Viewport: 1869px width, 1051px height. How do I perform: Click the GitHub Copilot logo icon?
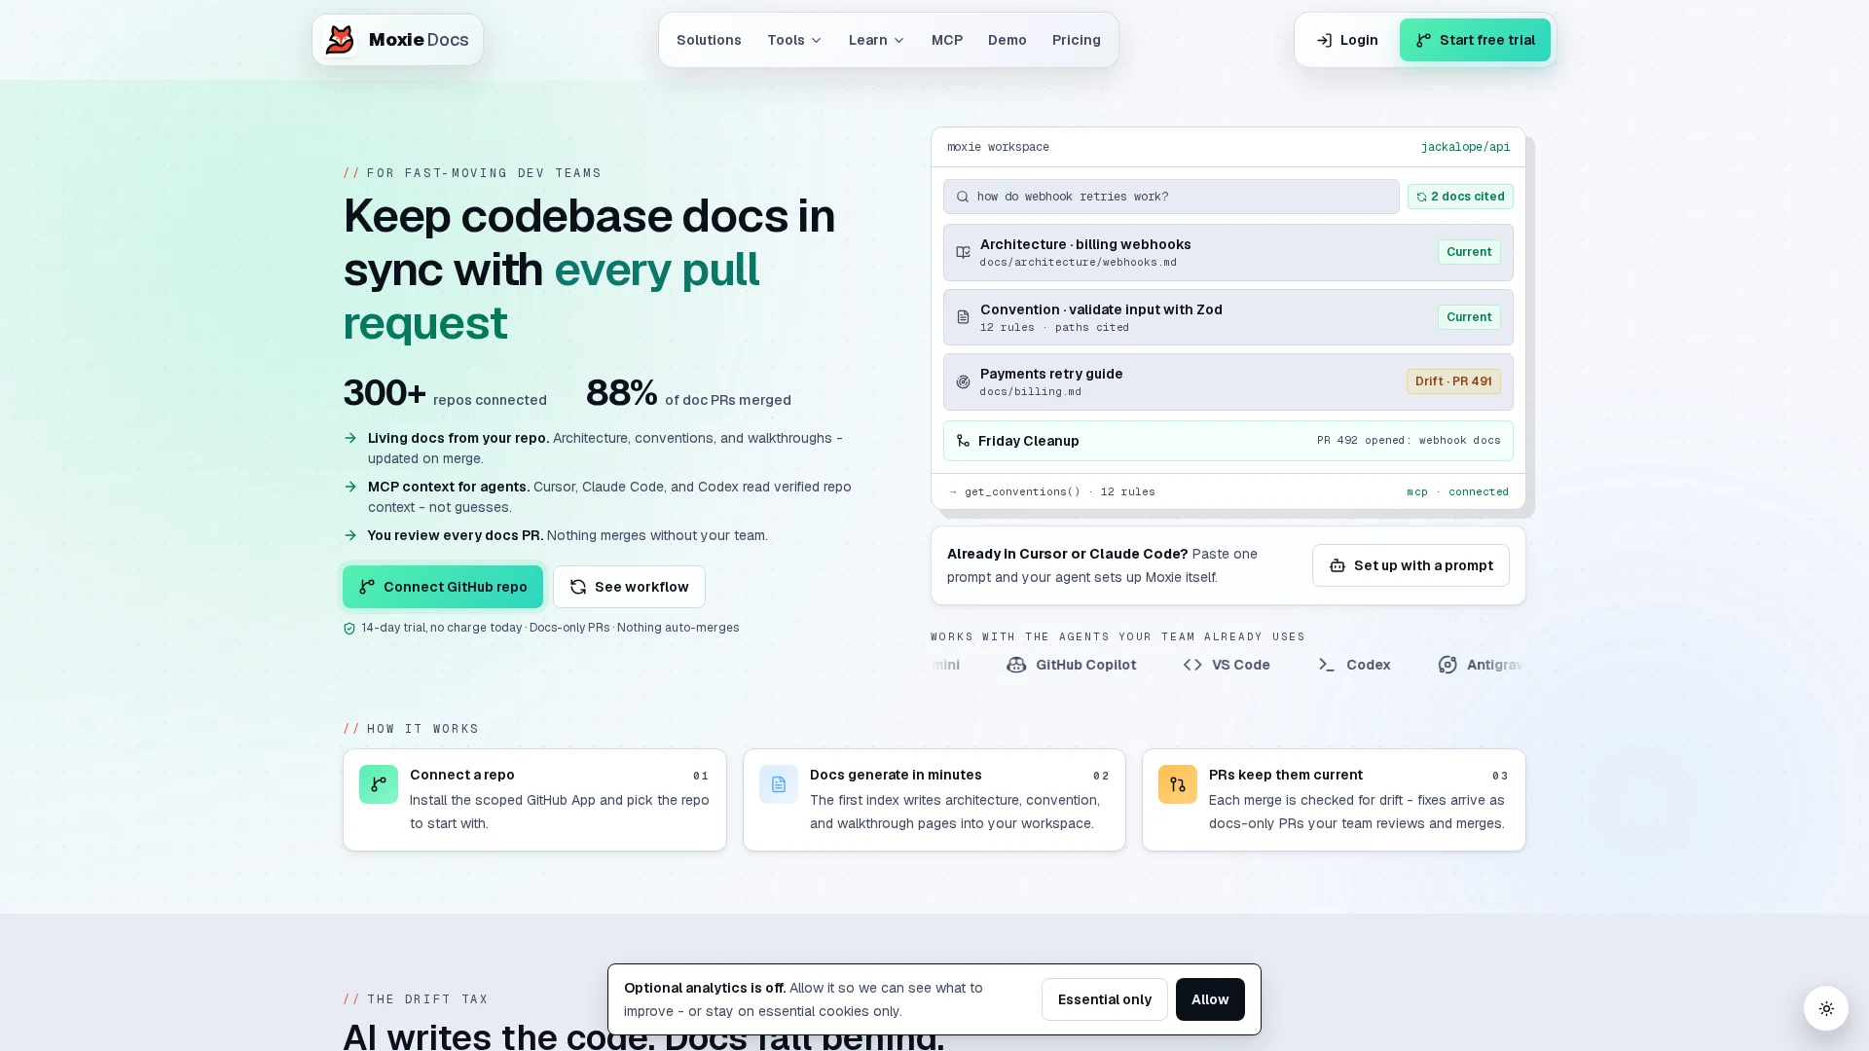point(1016,665)
